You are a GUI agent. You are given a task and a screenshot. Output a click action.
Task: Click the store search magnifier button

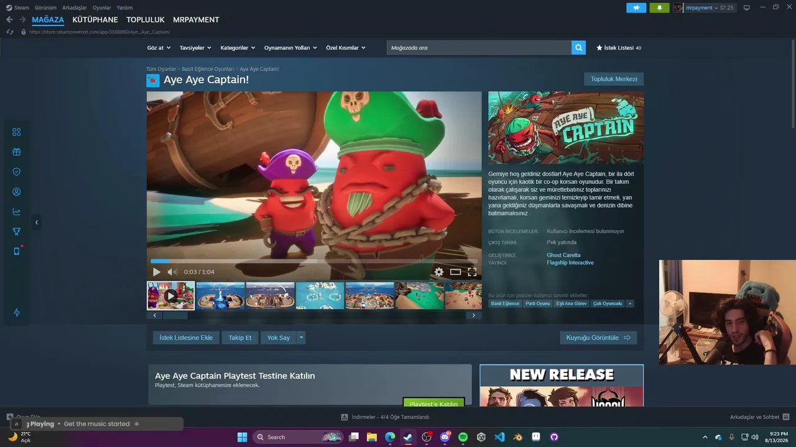coord(578,48)
